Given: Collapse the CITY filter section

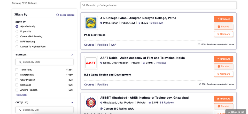Looking at the screenshot, I should pyautogui.click(x=72, y=103).
